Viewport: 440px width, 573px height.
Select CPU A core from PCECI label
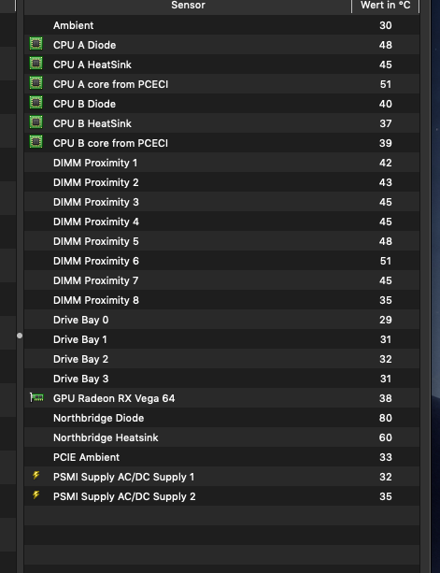110,84
